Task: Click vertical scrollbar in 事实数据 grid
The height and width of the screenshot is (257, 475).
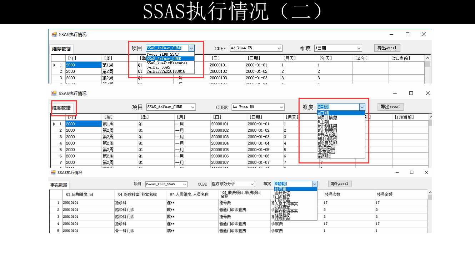Action: point(430,212)
